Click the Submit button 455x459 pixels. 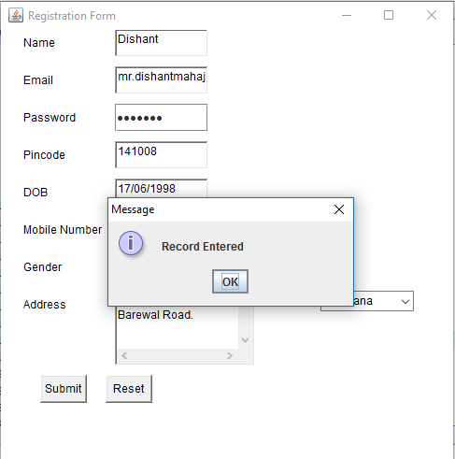pos(64,389)
